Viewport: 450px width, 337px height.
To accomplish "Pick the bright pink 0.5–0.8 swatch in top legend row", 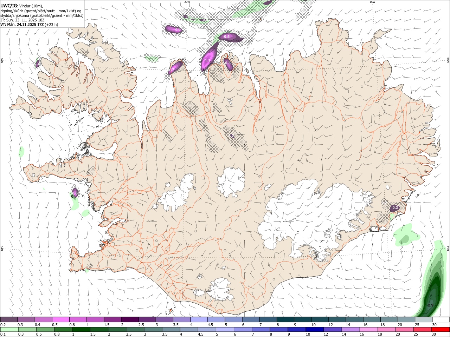I will point(61,320).
